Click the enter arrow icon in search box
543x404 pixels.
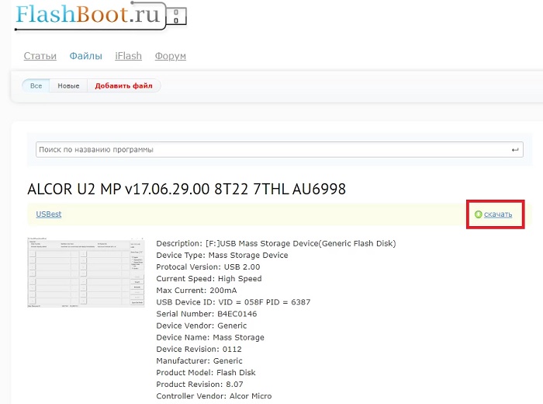tap(515, 149)
